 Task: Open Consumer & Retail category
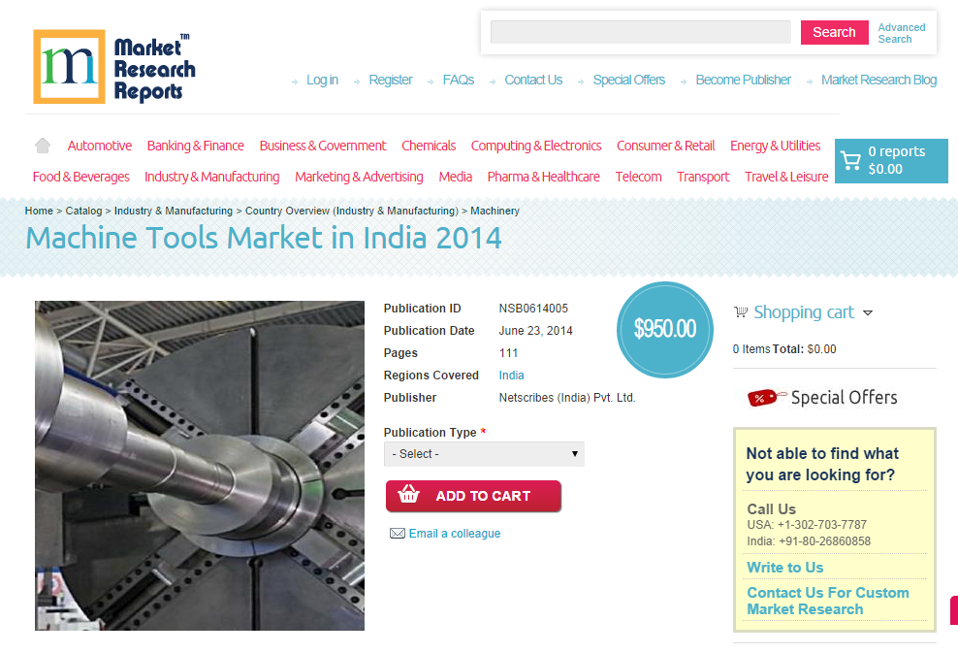coord(665,146)
